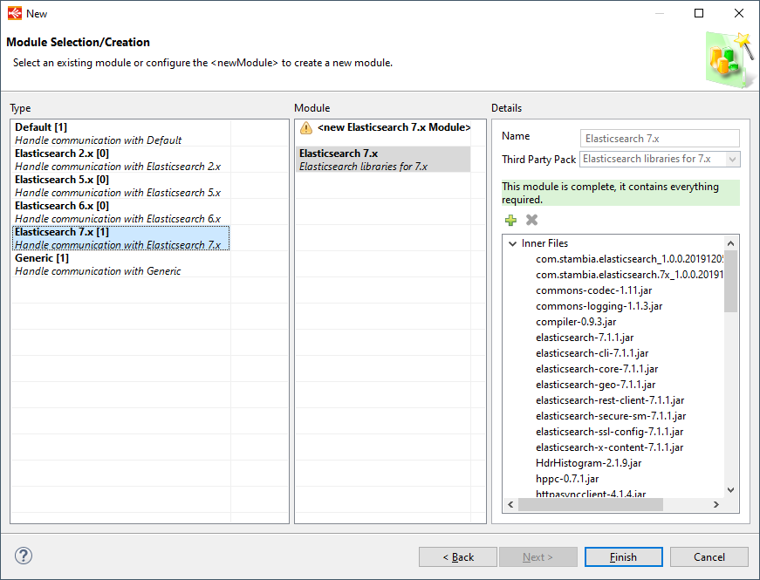Select the Generic [1] type
Screen dimensions: 760x580
(120, 264)
